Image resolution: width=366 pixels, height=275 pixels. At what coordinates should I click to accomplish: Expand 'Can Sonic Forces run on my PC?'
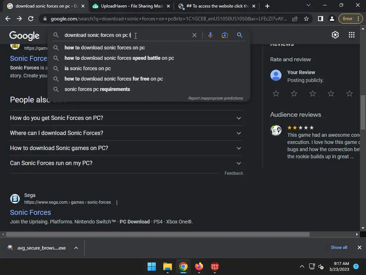pyautogui.click(x=126, y=163)
